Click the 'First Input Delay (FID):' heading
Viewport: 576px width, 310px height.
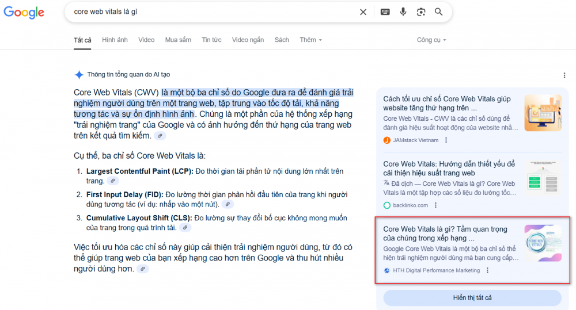pyautogui.click(x=125, y=195)
